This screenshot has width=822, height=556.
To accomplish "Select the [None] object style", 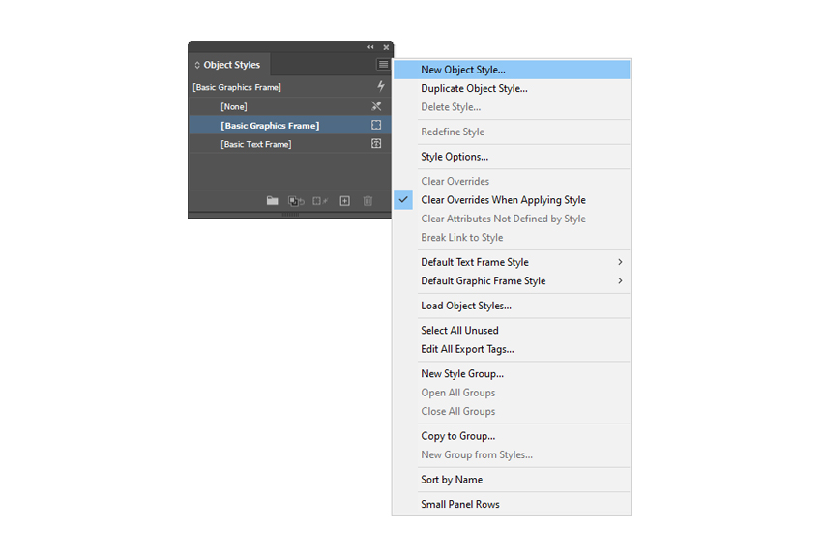I will coord(290,106).
